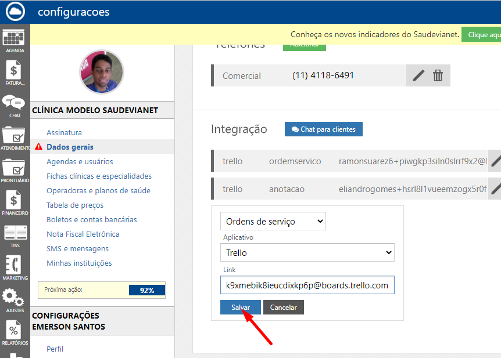
Task: Open the Chat sidebar icon
Action: [x=13, y=103]
